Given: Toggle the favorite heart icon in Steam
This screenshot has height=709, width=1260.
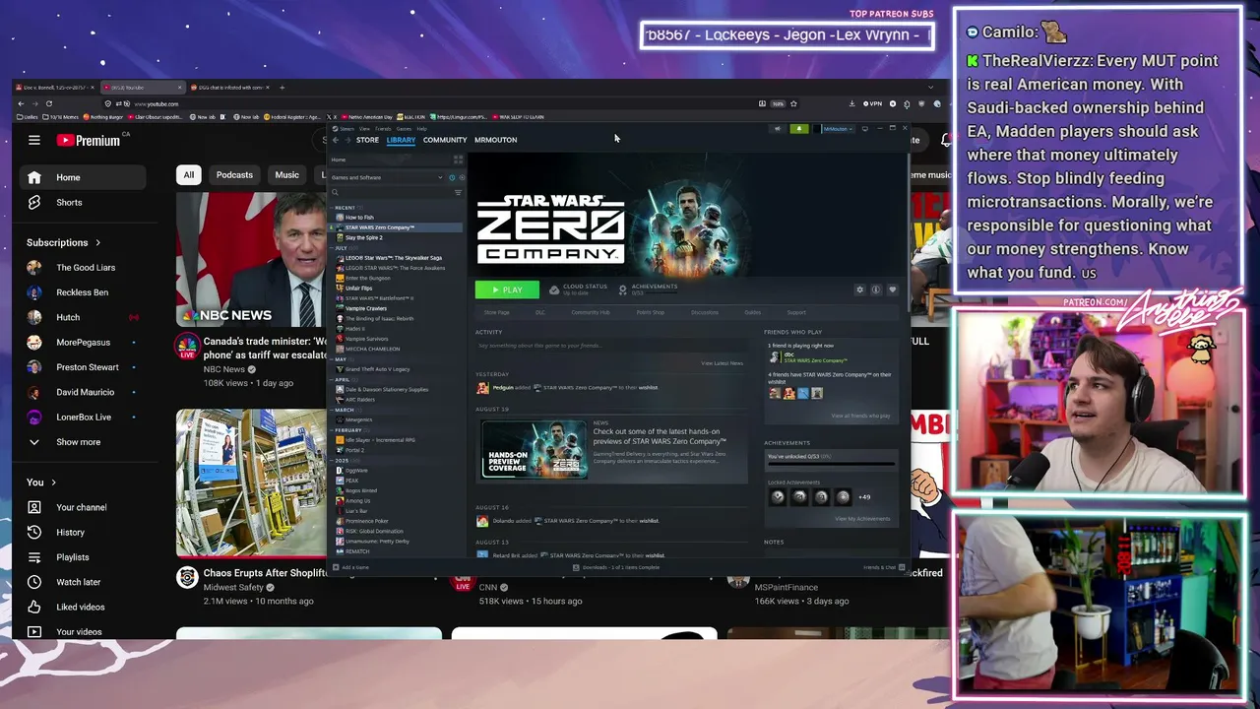Looking at the screenshot, I should [893, 290].
